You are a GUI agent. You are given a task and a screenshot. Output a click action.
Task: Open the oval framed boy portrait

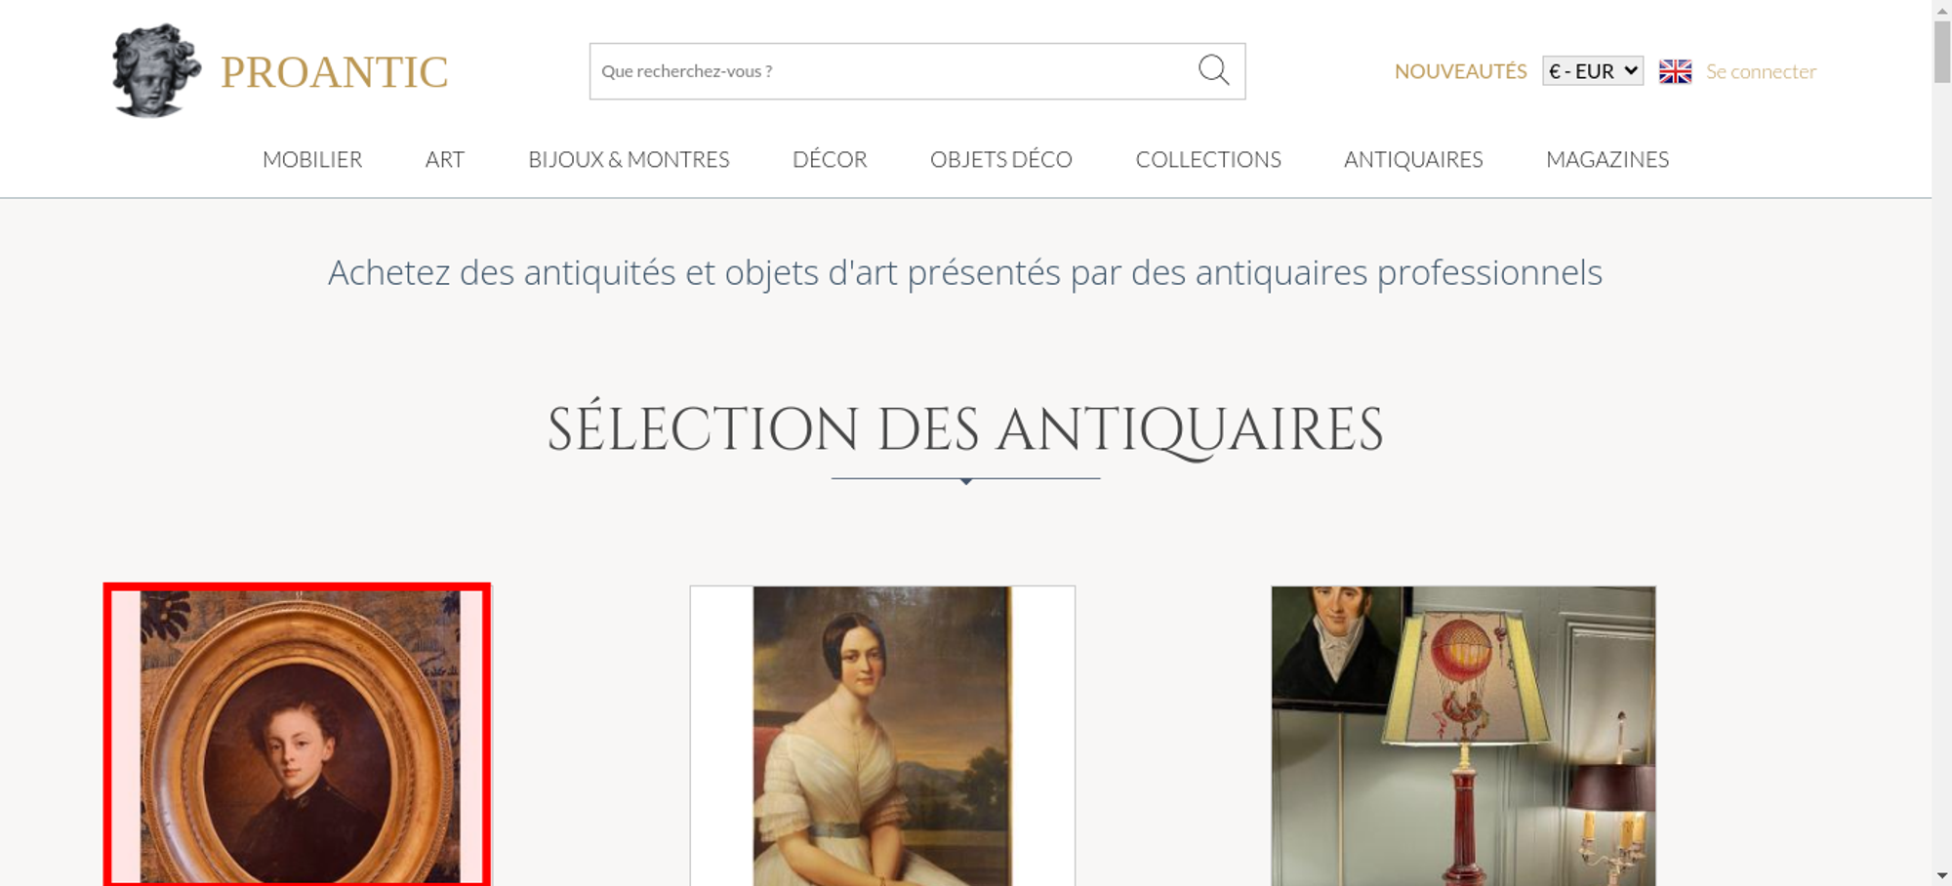pos(298,735)
